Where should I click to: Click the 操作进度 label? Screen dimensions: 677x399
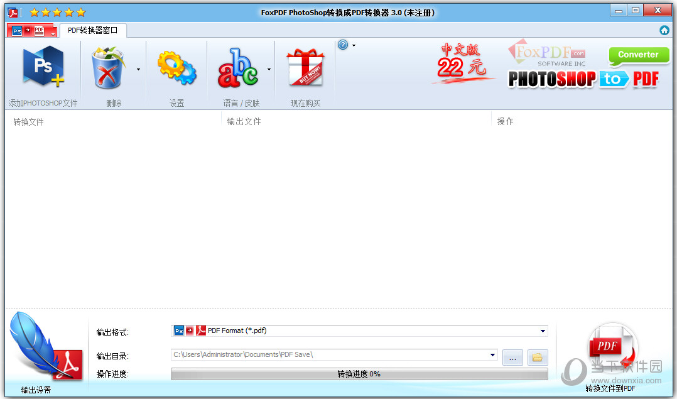point(112,374)
